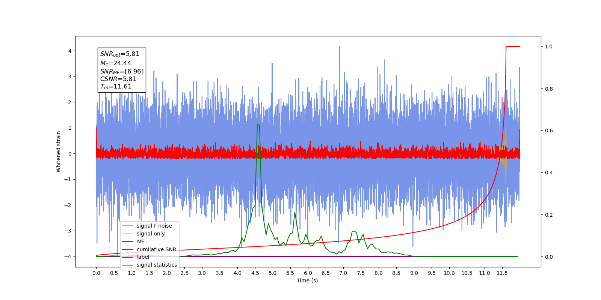Click the 0.0 tick on time axis

[x=96, y=273]
